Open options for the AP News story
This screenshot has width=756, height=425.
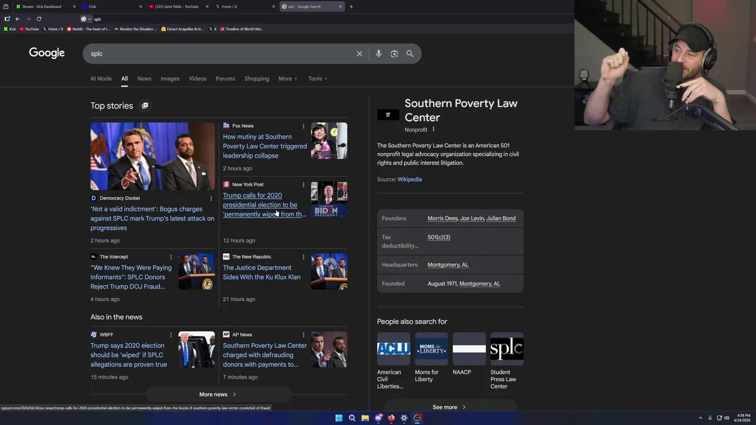(x=304, y=335)
